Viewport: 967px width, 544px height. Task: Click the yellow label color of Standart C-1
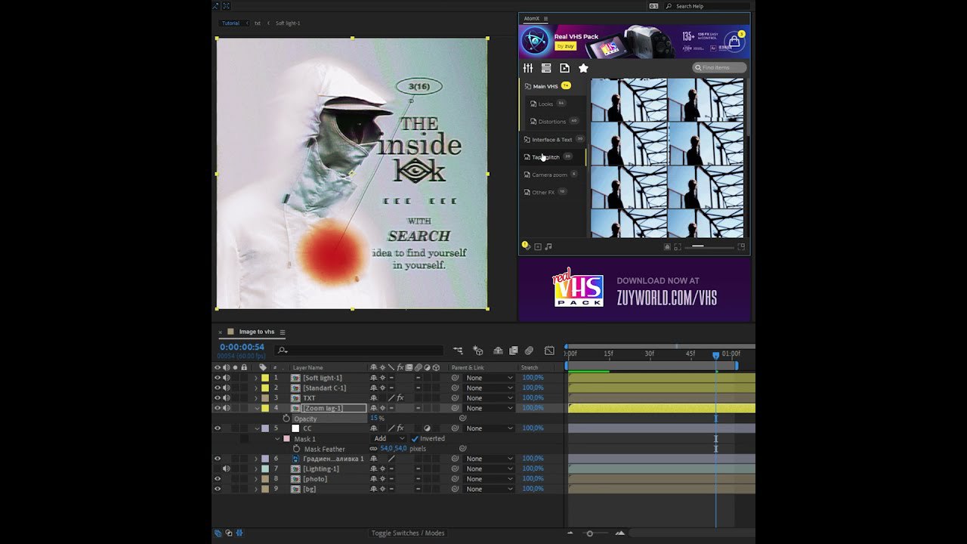pos(265,388)
